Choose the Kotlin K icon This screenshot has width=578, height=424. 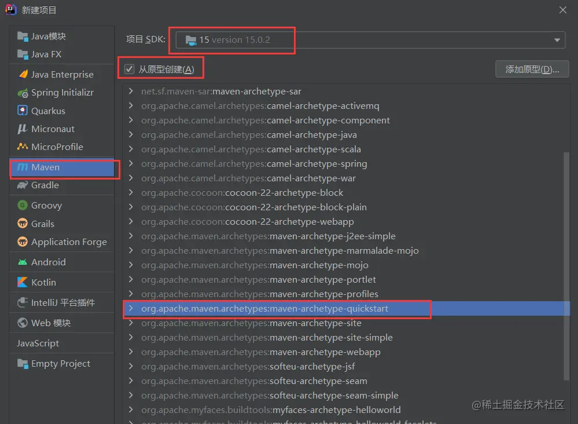click(23, 282)
